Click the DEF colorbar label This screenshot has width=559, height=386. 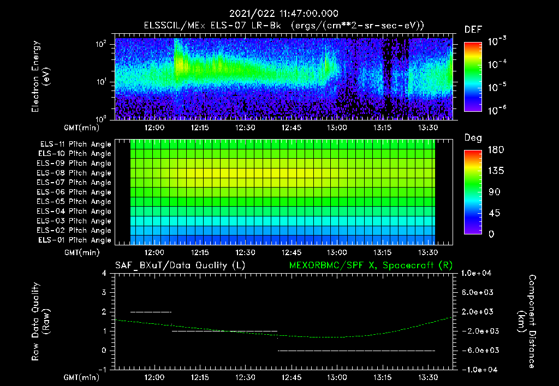(473, 30)
